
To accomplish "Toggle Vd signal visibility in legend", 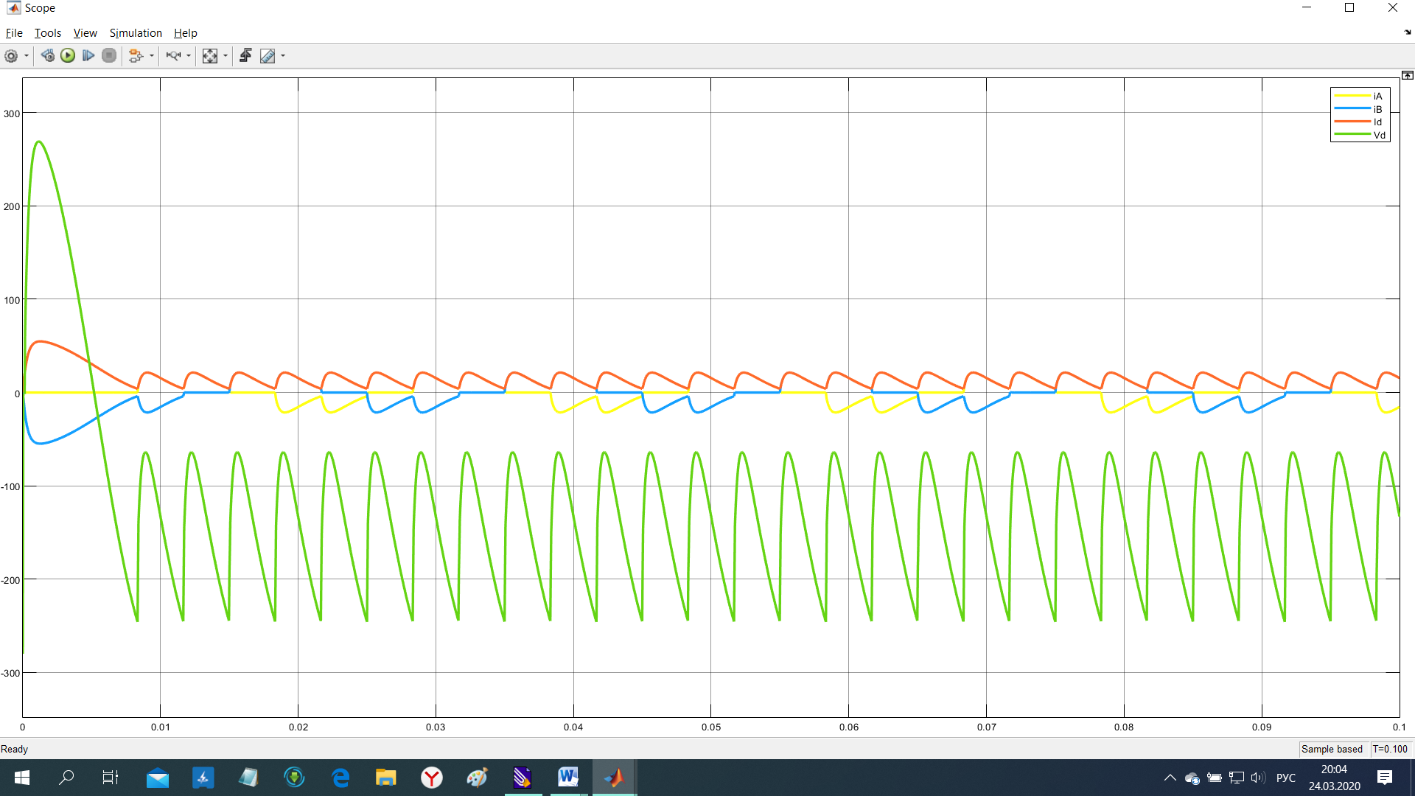I will 1379,136.
